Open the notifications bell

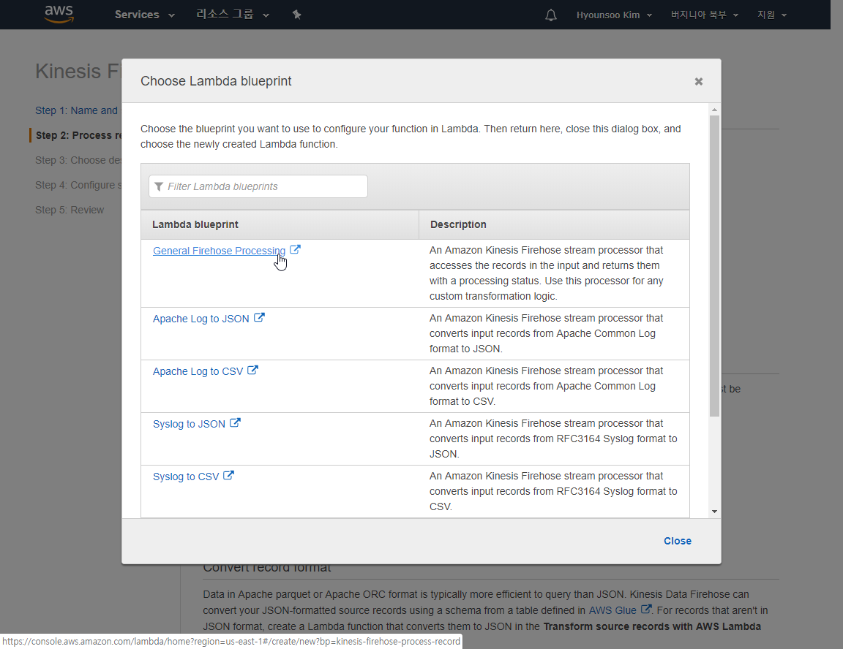coord(550,15)
